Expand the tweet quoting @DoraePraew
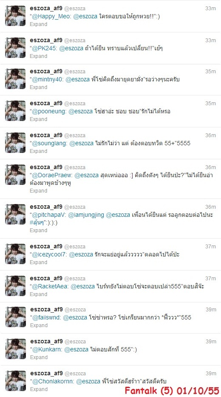 (x=38, y=191)
